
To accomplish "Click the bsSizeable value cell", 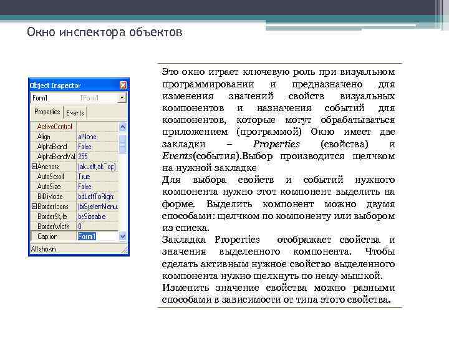I will [x=97, y=217].
